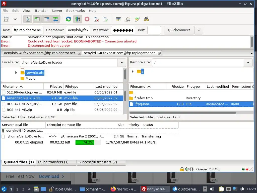Expand the Downloads folder tree node
Viewport: 257px width, 193px height.
tap(16, 73)
